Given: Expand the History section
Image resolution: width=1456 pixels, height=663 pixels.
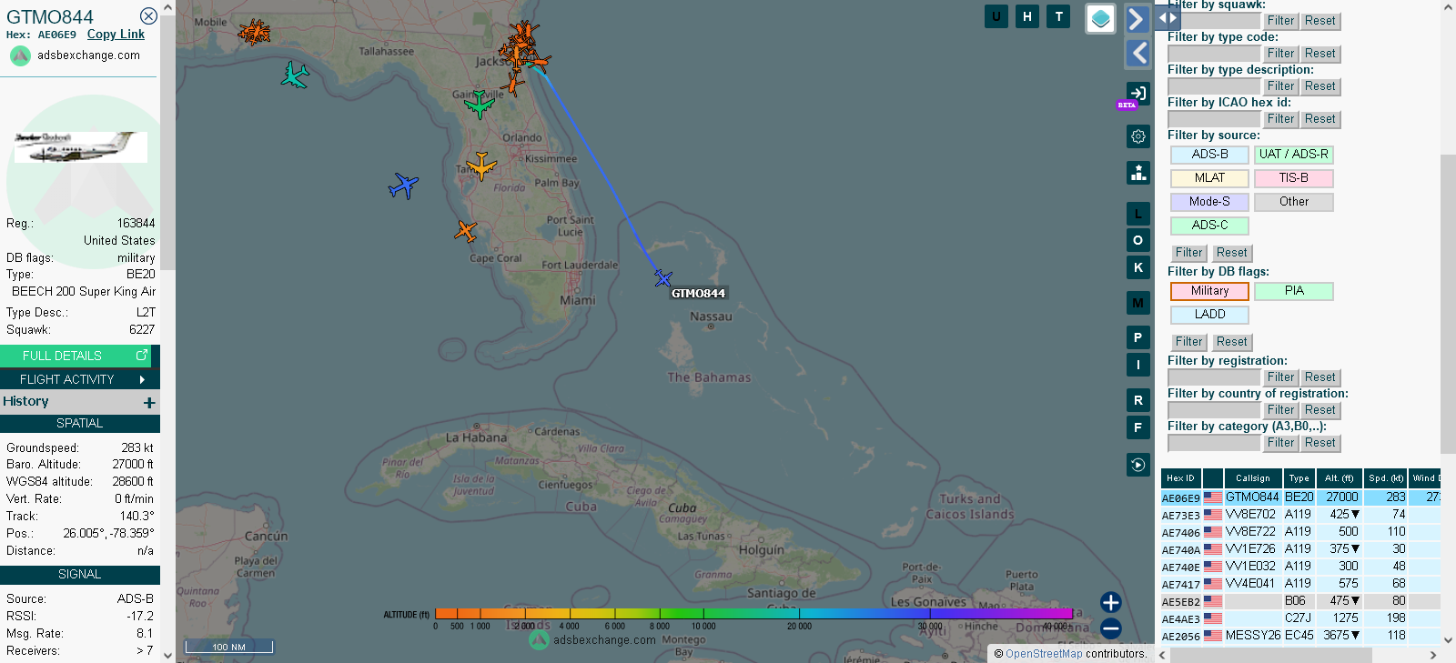Looking at the screenshot, I should 149,402.
